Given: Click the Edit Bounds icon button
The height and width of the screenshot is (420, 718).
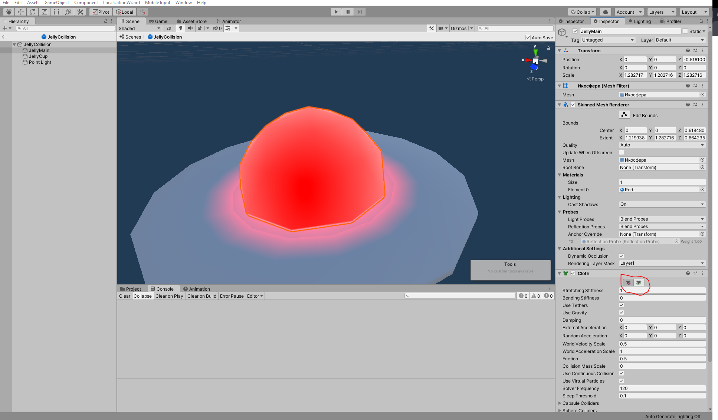Looking at the screenshot, I should coord(624,115).
